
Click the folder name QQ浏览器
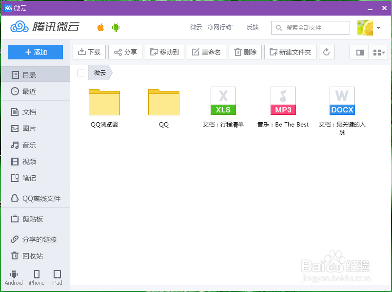point(104,124)
